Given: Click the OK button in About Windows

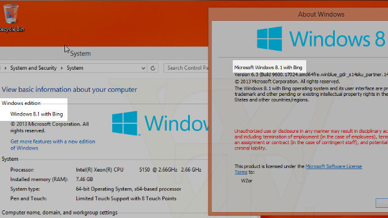Looking at the screenshot, I should tap(382, 203).
